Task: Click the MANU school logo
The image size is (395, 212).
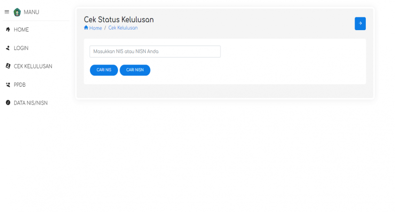Action: [17, 12]
